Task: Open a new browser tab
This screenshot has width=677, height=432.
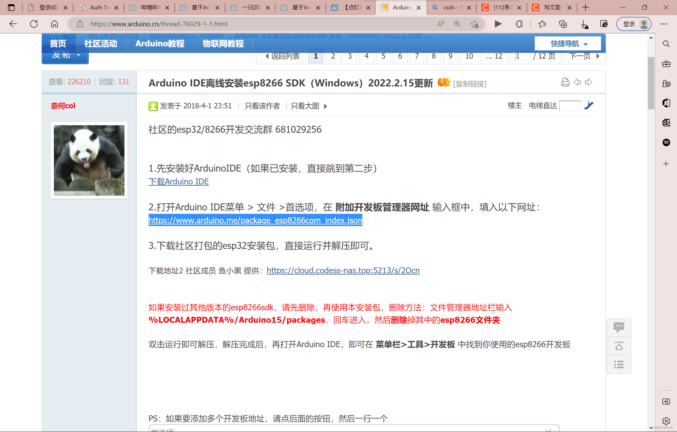Action: (x=585, y=8)
